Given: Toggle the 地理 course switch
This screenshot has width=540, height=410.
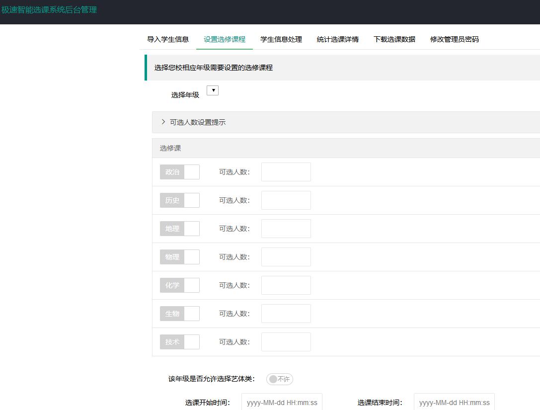Looking at the screenshot, I should [179, 229].
